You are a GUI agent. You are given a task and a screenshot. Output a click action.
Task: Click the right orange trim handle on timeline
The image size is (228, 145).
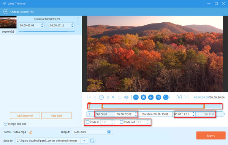coord(204,106)
